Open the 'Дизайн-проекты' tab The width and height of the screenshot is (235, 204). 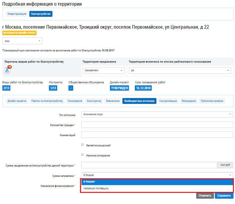[x=17, y=101]
